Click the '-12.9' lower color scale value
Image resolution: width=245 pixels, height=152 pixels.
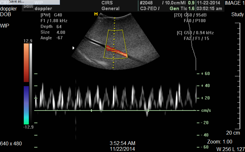[x=28, y=127]
